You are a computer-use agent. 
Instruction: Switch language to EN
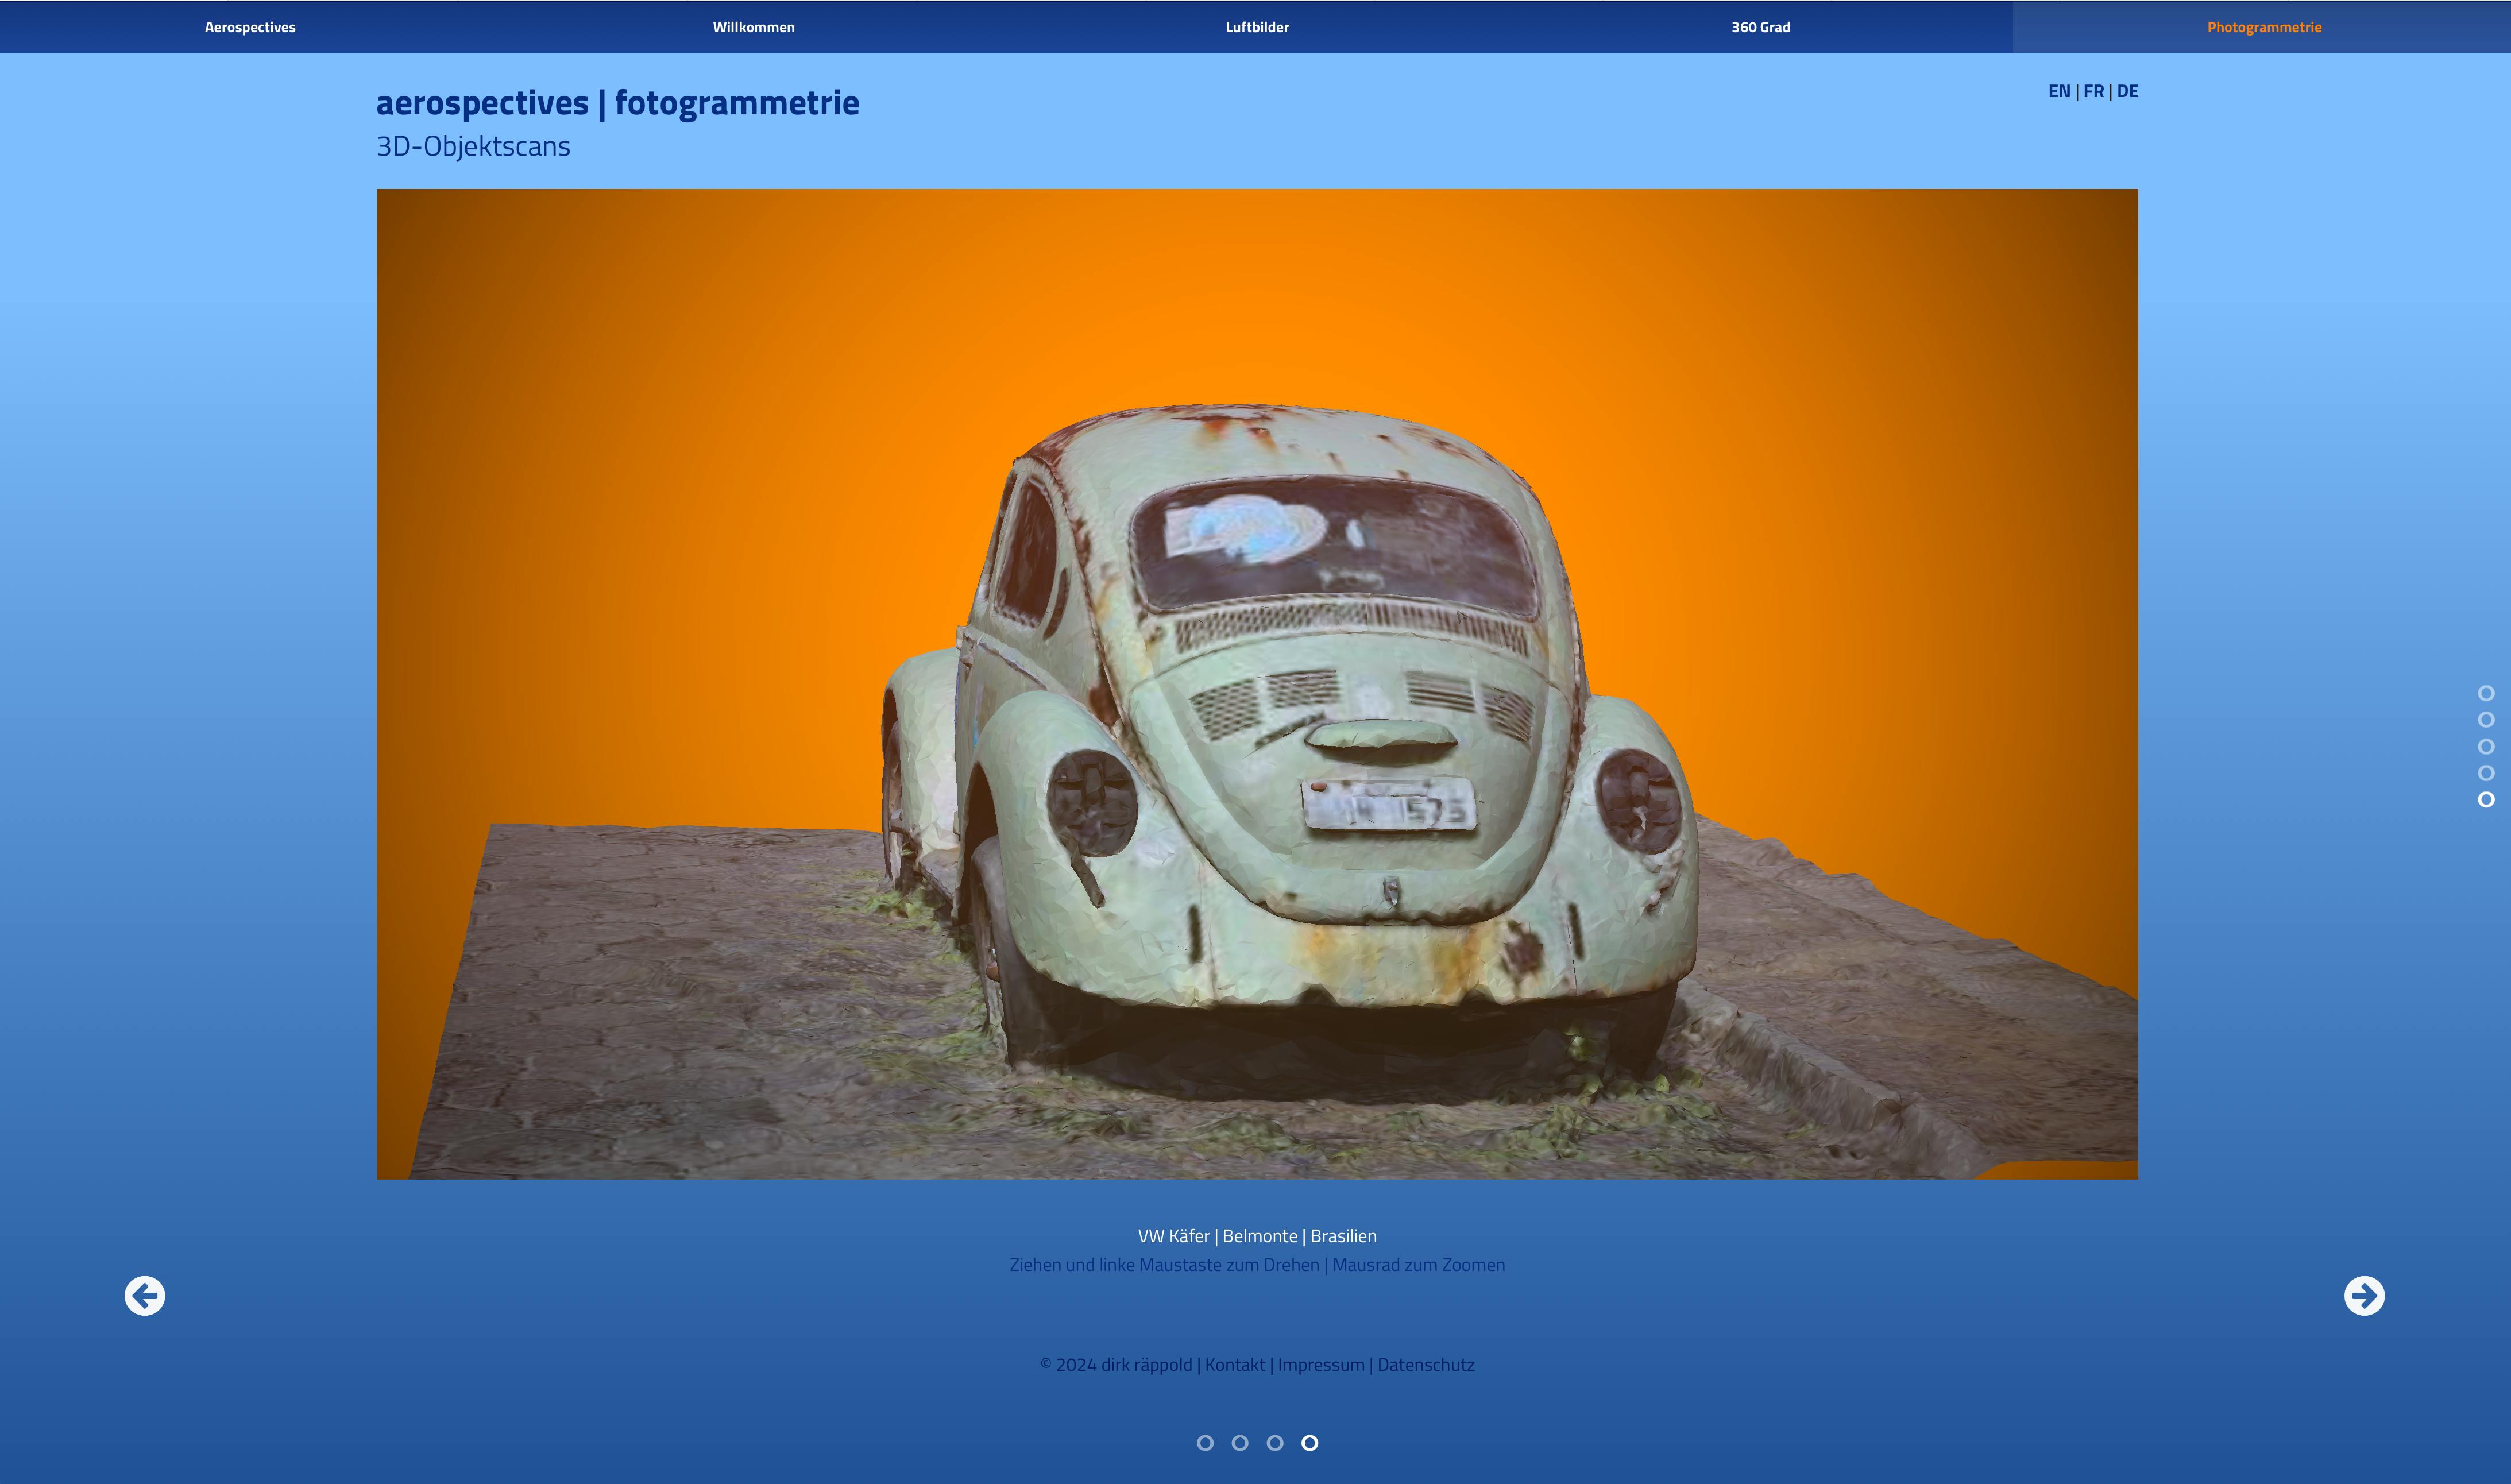coord(2059,91)
